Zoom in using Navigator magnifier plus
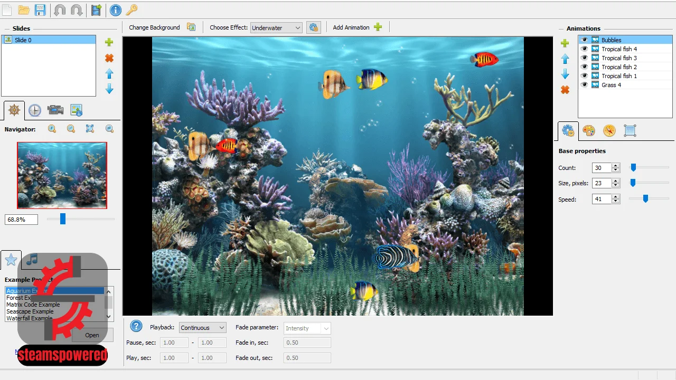 point(52,129)
